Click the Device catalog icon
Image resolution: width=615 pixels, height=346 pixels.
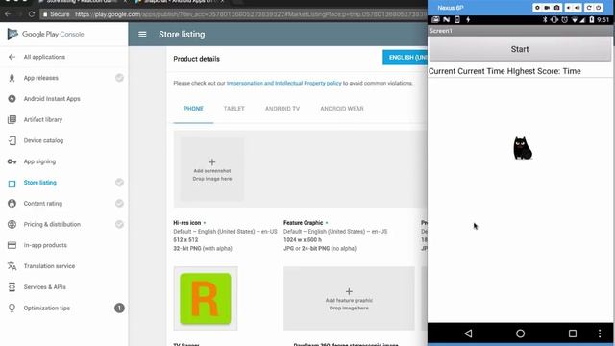pyautogui.click(x=12, y=140)
